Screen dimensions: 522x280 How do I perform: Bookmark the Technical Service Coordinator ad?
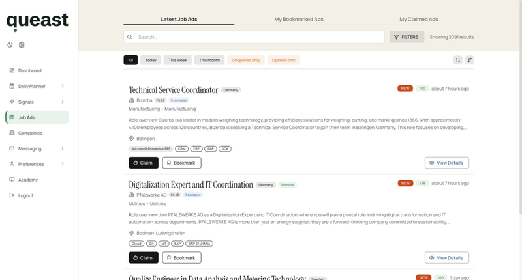(182, 163)
